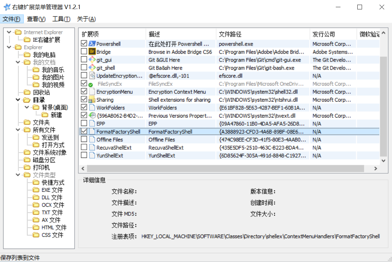
Task: Check the git_shell checkbox
Action: (x=84, y=68)
